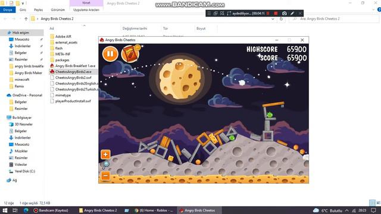This screenshot has width=381, height=214.
Task: Click the magnifying glass in the game
Action: 105,165
